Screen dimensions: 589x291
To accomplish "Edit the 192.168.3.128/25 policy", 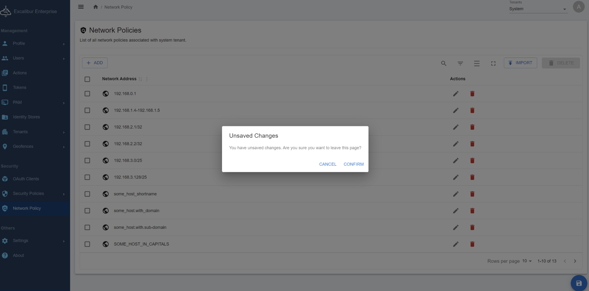I will click(x=456, y=177).
